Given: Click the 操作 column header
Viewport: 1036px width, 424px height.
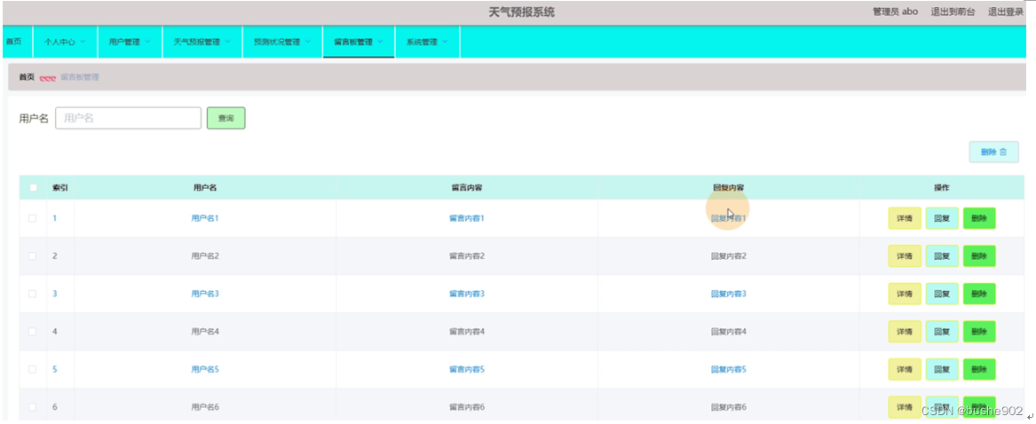Looking at the screenshot, I should [x=942, y=187].
